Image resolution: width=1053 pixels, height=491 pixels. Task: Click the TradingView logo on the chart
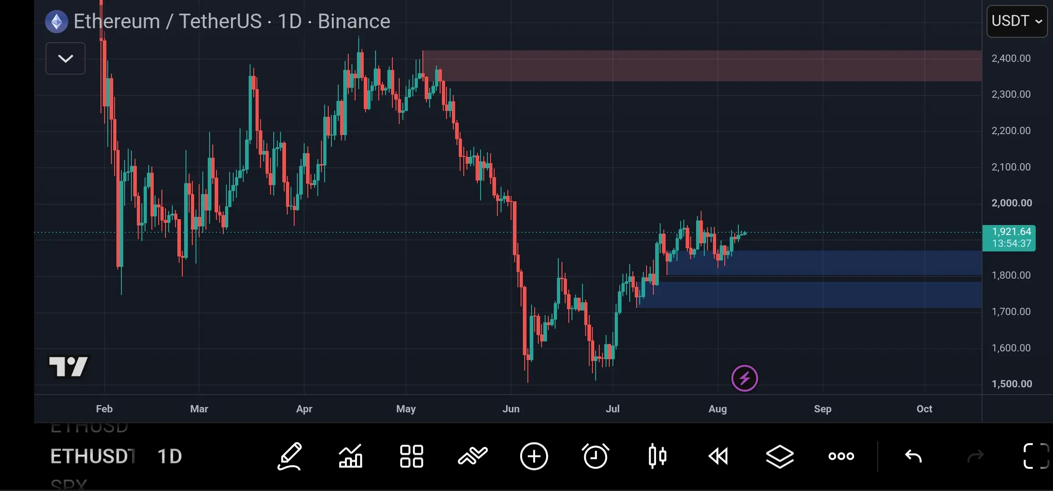coord(69,366)
